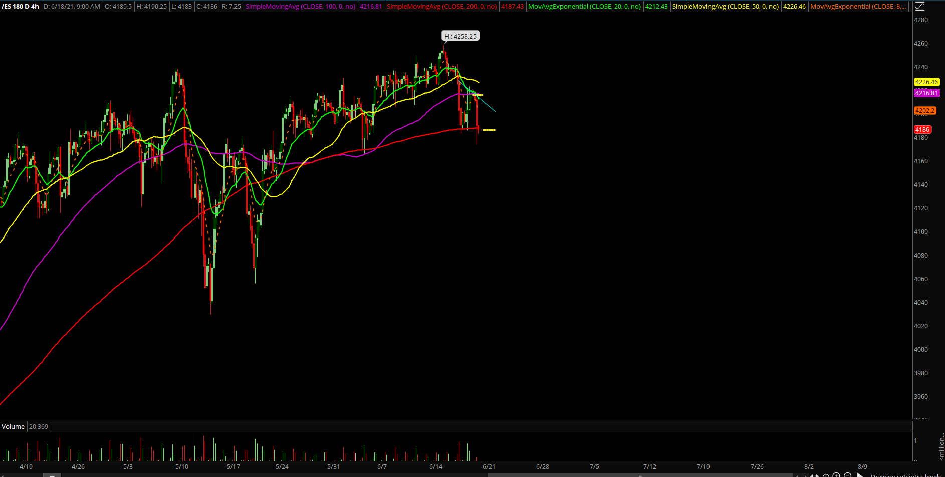This screenshot has width=945, height=477.
Task: Collapse the Volume subgraph panel header
Action: [13, 426]
